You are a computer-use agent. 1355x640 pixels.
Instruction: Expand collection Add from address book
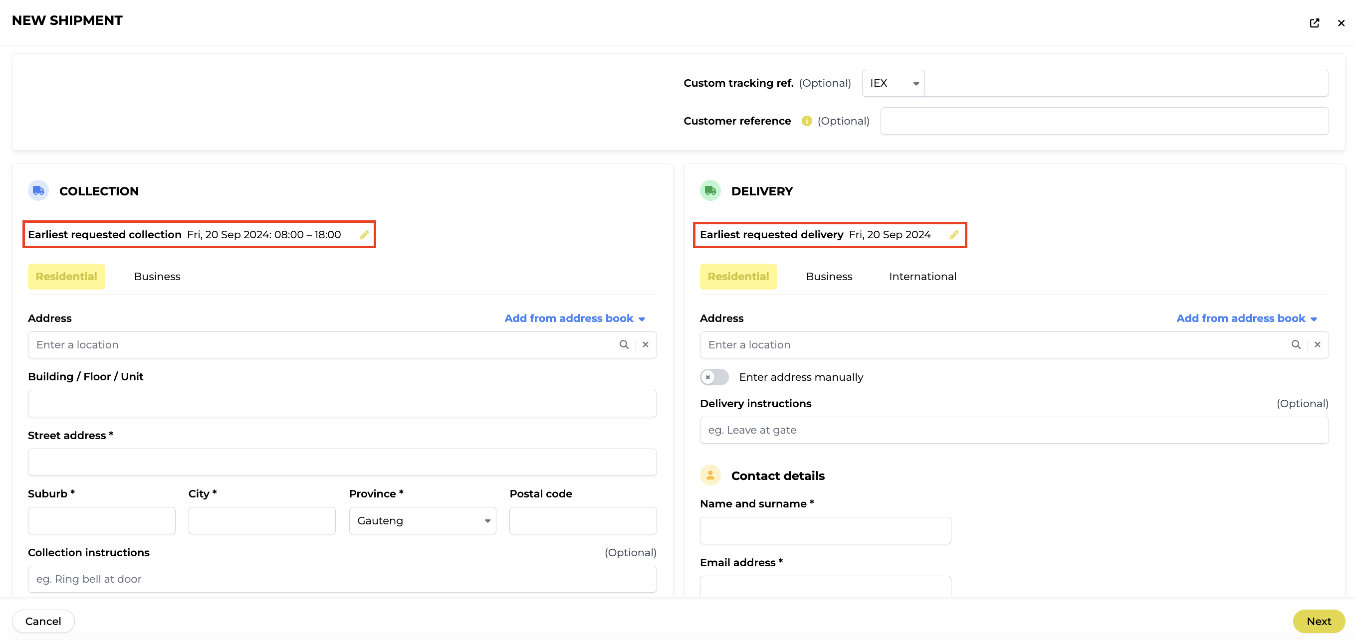(x=575, y=319)
